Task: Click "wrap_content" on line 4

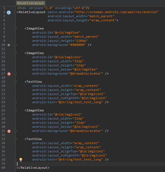Action: (103, 20)
